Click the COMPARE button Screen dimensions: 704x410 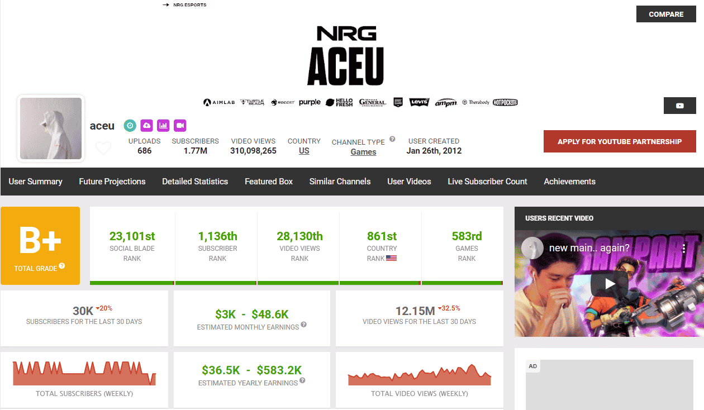(666, 14)
